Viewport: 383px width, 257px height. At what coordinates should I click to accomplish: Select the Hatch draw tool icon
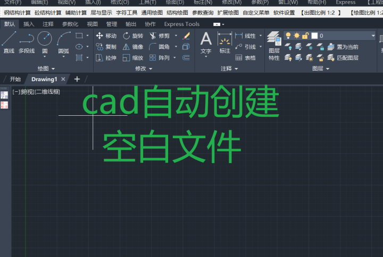coord(79,57)
